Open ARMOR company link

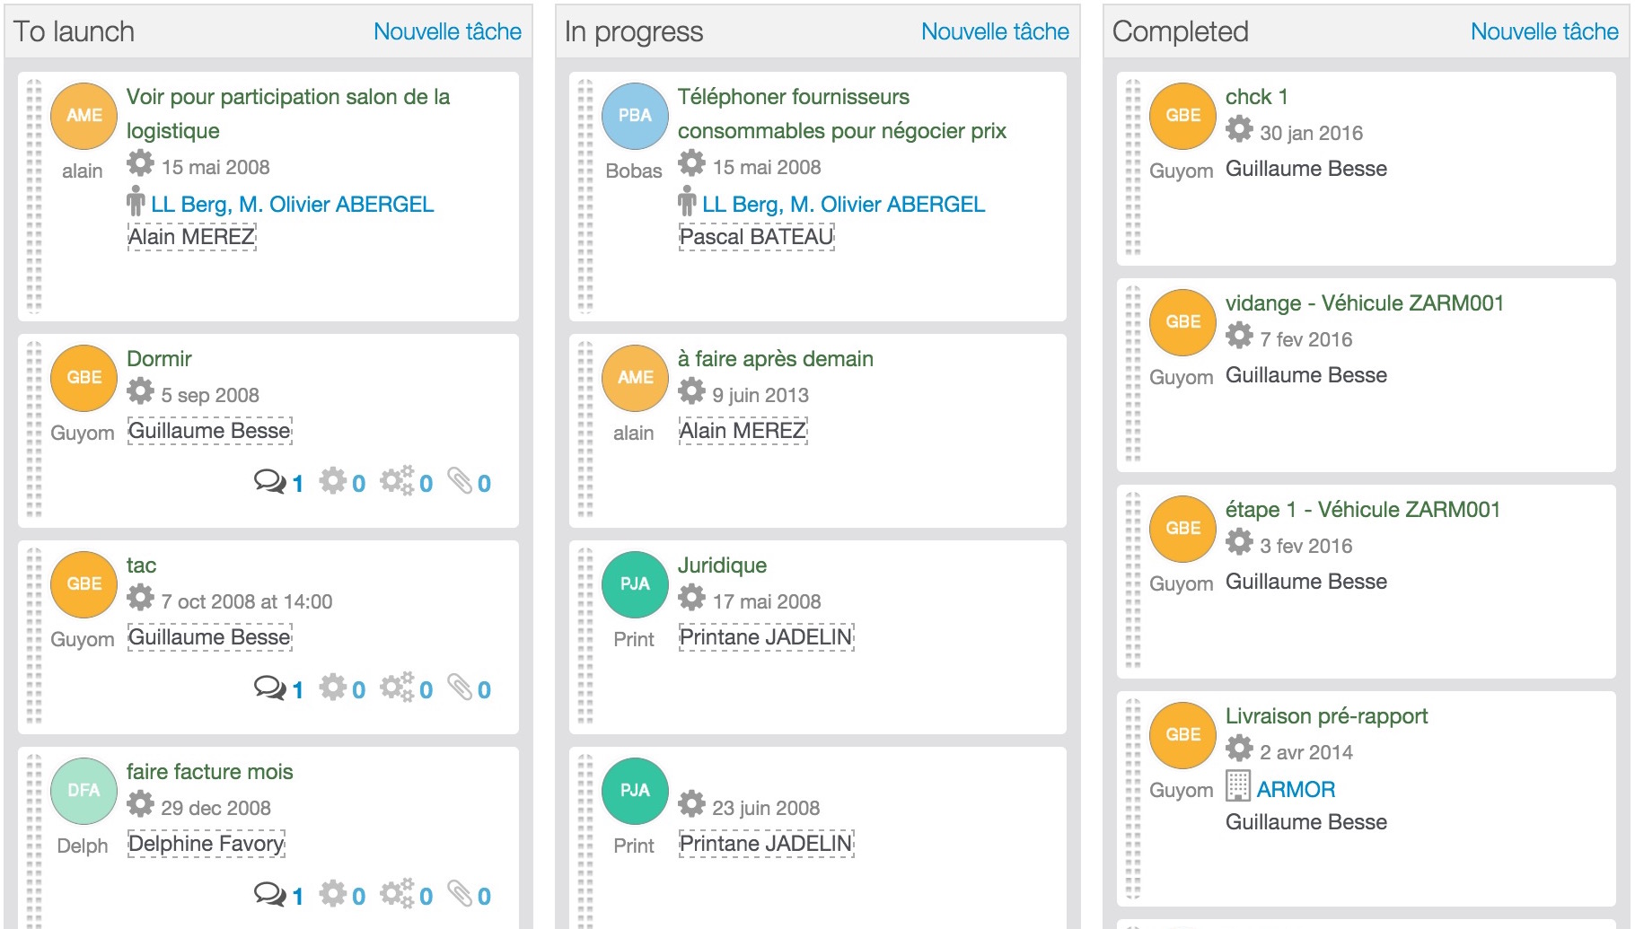(x=1295, y=790)
